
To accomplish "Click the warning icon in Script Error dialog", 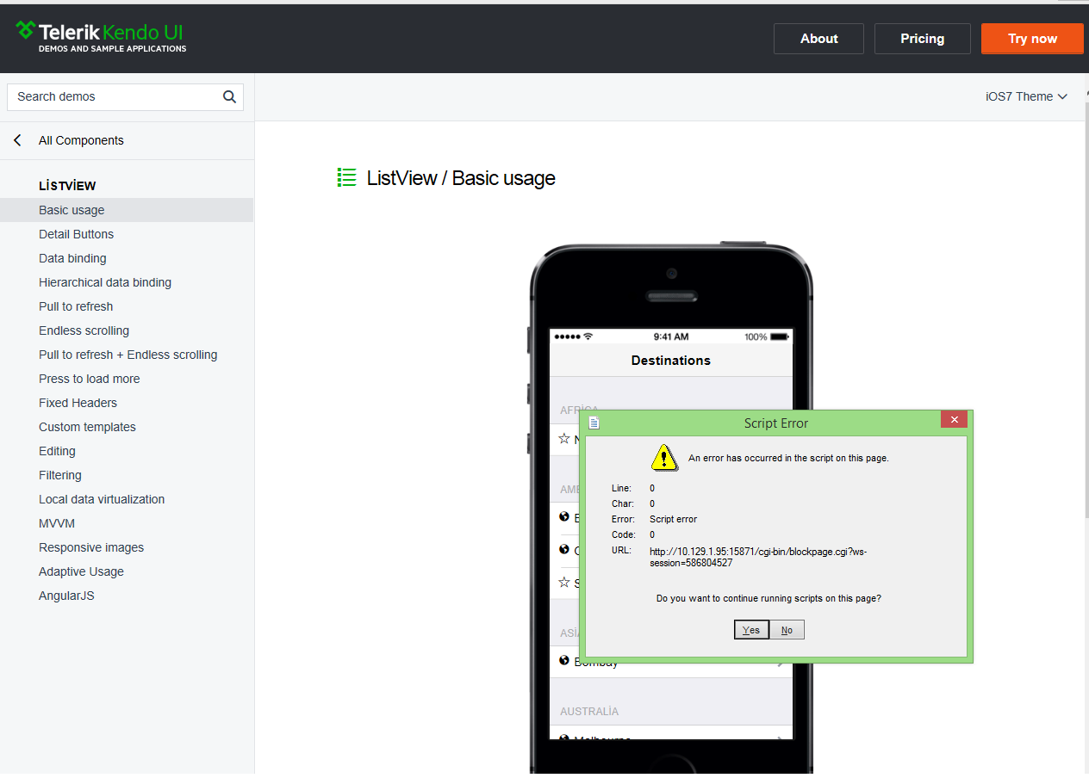I will tap(664, 457).
